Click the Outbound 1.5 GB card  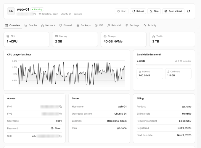pos(178,73)
